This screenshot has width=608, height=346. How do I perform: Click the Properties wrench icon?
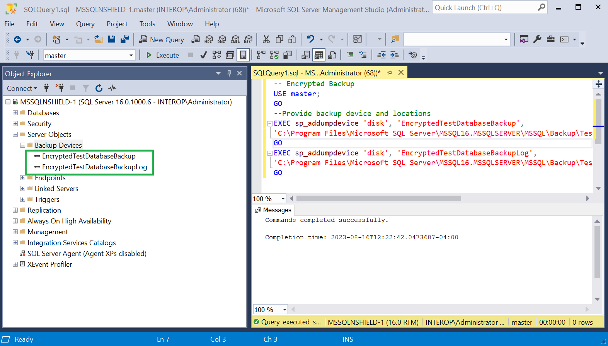[537, 39]
